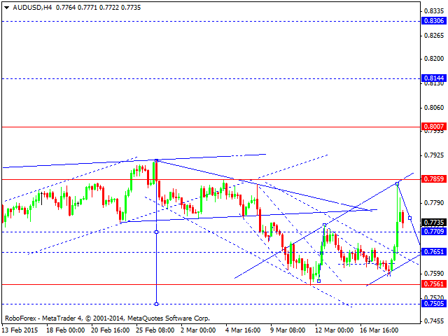Screen dimensions: 448x336
Task: Select the 4 Mar 16:00 time label
Action: pos(243,328)
